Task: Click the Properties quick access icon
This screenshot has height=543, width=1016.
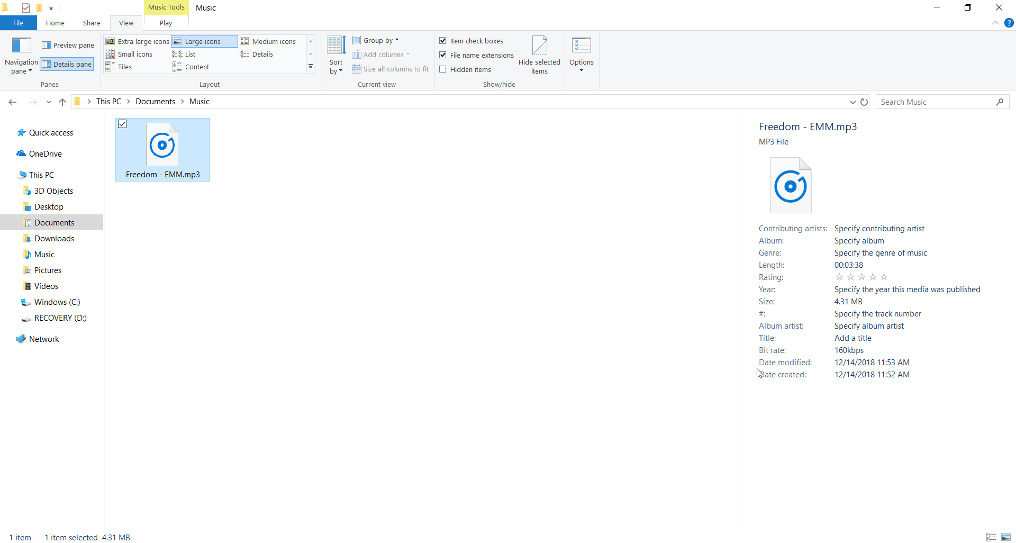Action: coord(26,8)
